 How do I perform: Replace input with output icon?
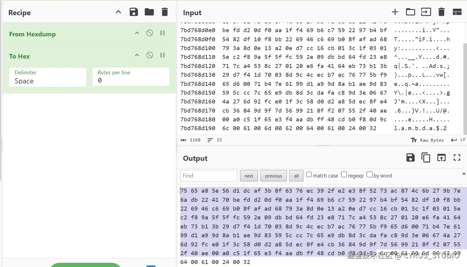pyautogui.click(x=442, y=158)
